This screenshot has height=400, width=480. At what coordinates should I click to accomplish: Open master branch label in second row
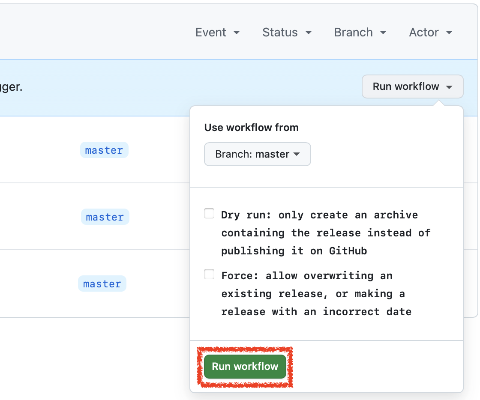pos(105,217)
